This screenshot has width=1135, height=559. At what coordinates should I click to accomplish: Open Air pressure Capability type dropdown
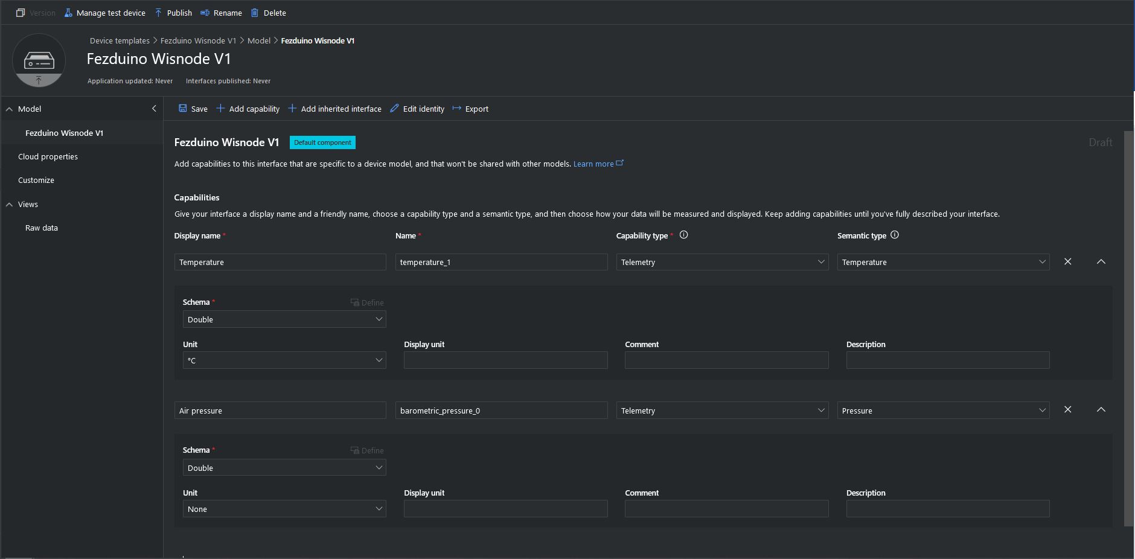tap(722, 410)
